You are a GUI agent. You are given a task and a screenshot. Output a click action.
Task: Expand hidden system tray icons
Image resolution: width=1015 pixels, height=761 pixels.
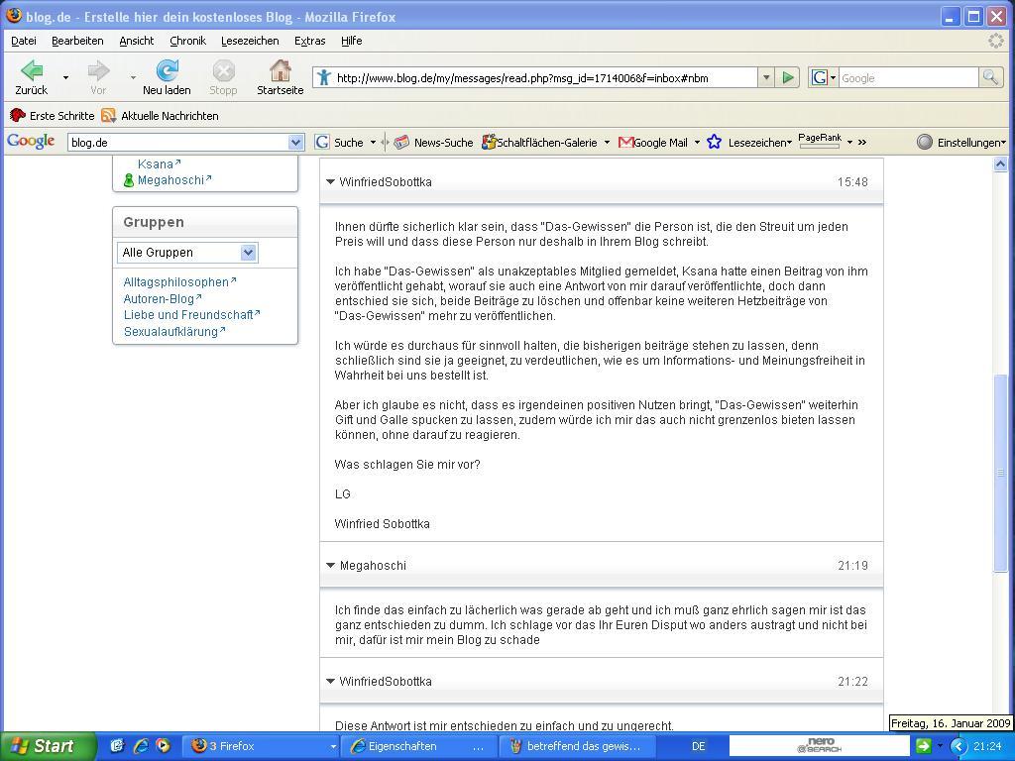[x=959, y=746]
